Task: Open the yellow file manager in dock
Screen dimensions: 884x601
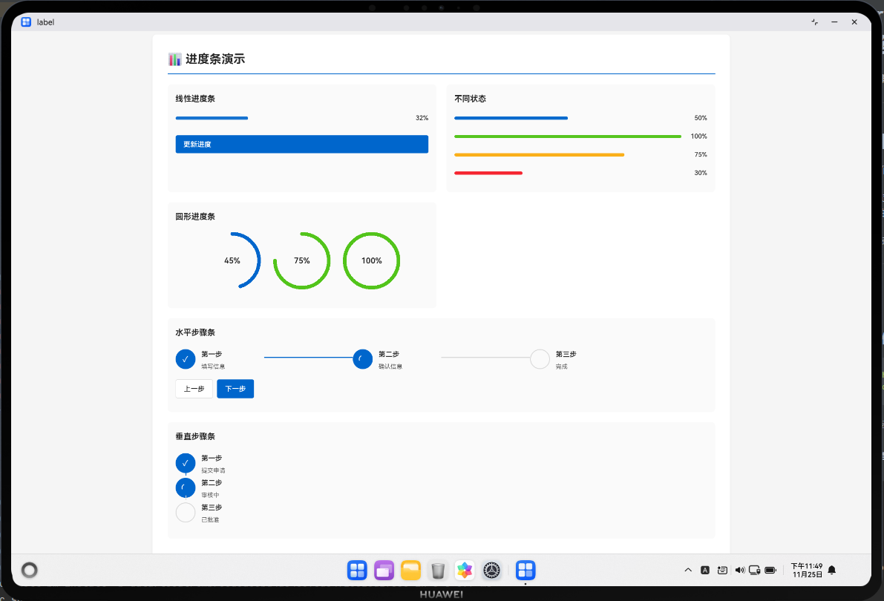Action: point(411,571)
